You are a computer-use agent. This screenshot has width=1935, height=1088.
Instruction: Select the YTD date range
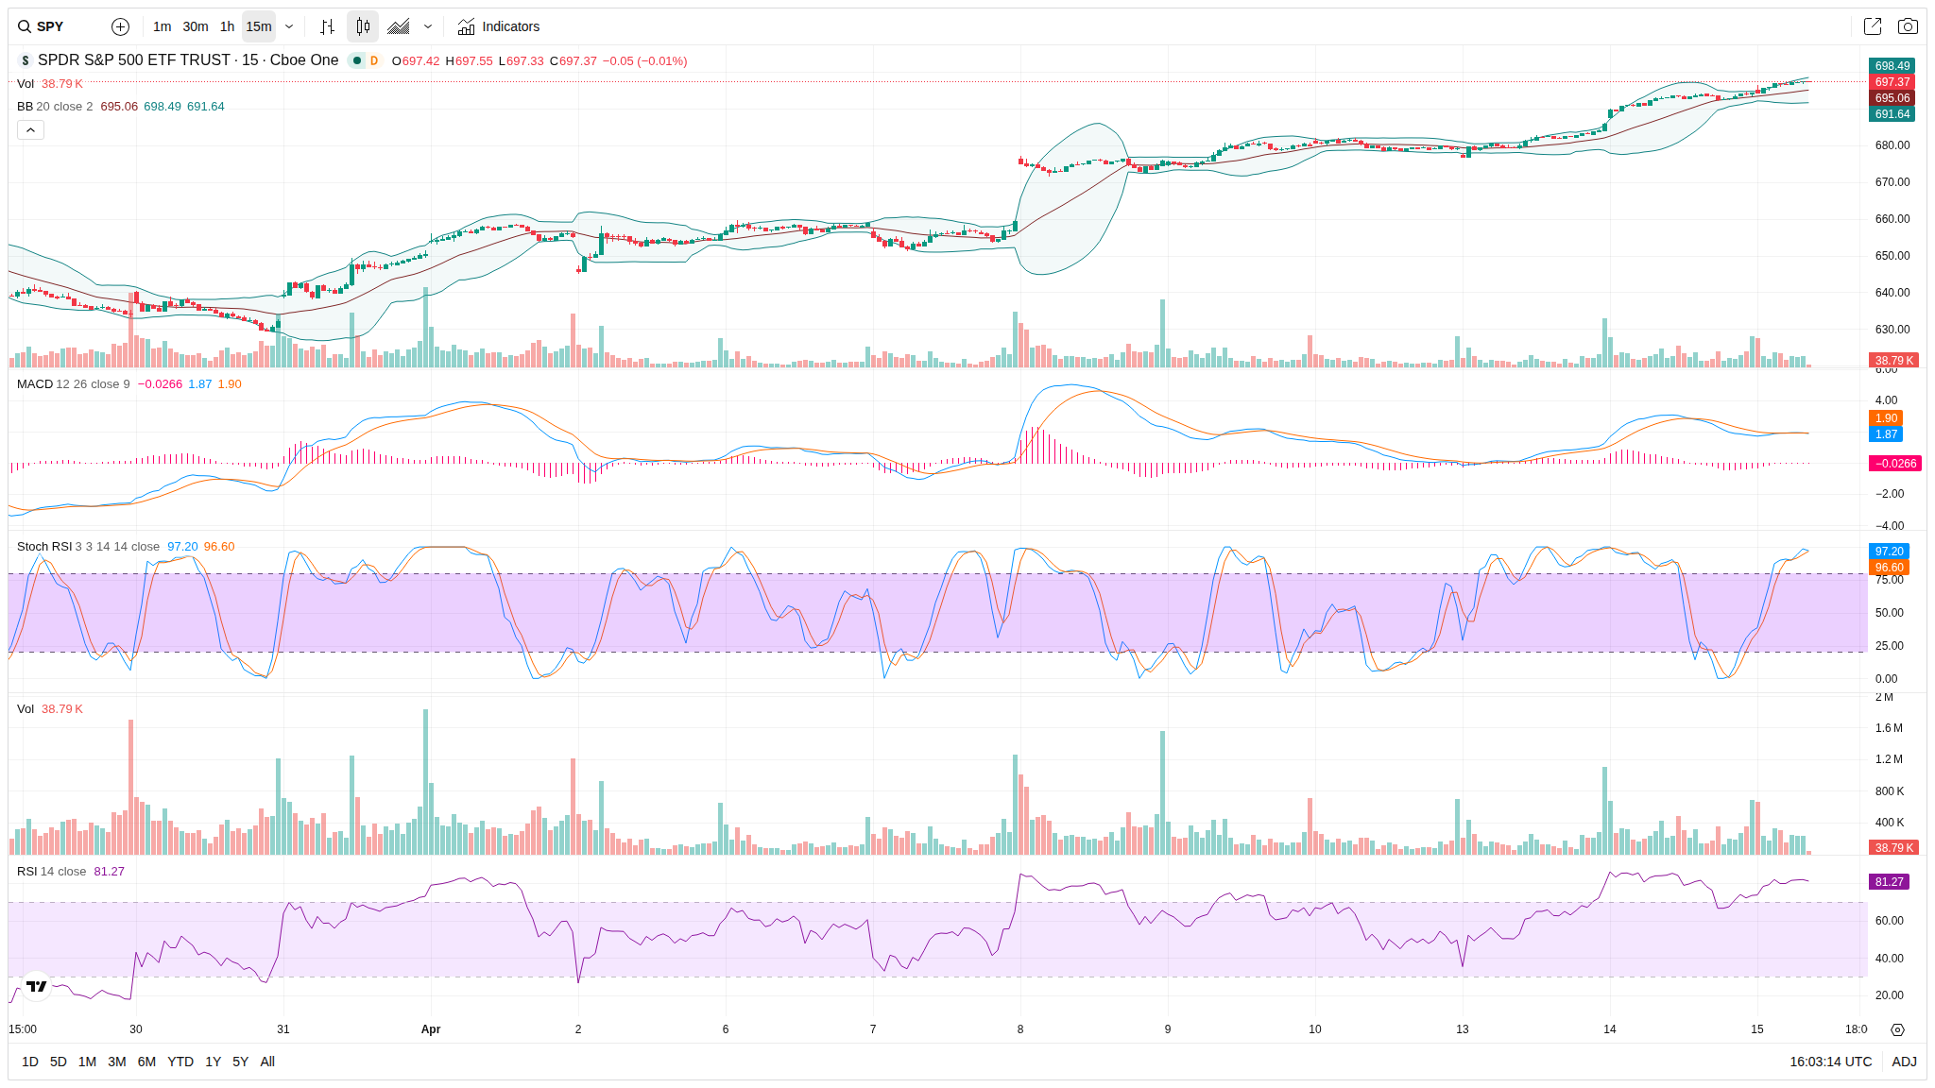point(180,1062)
